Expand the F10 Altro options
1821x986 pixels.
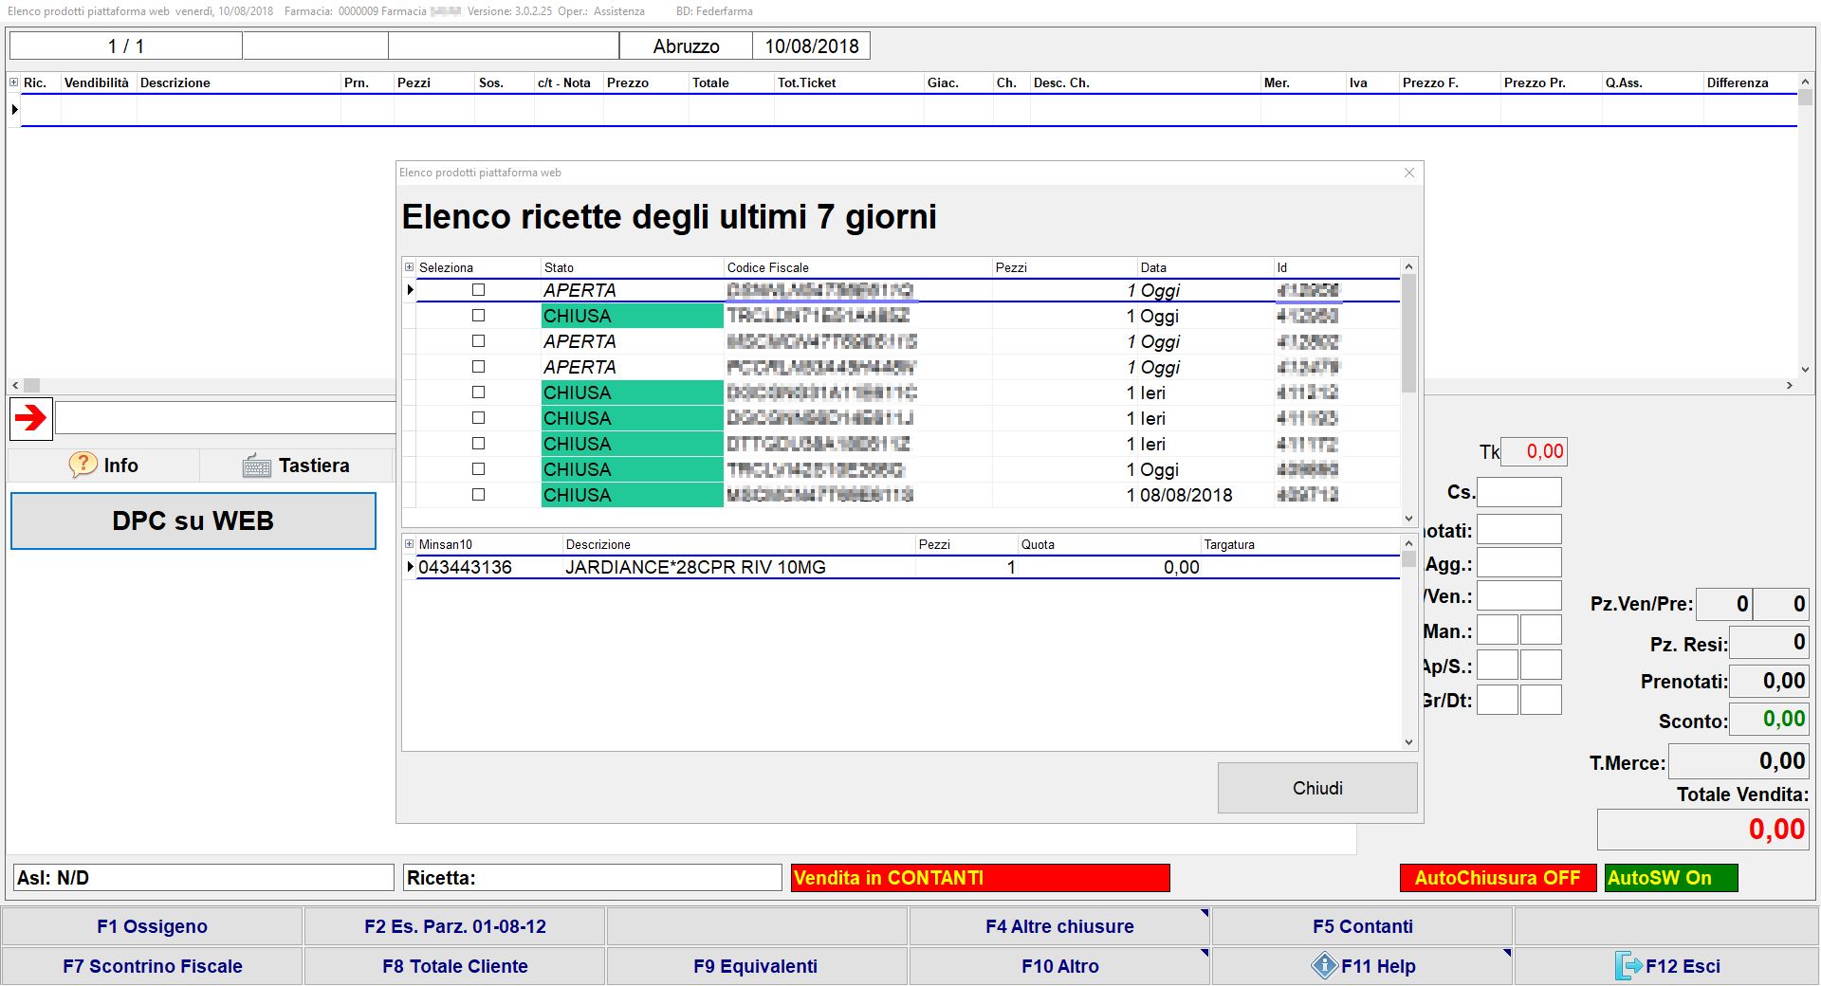coord(1058,966)
